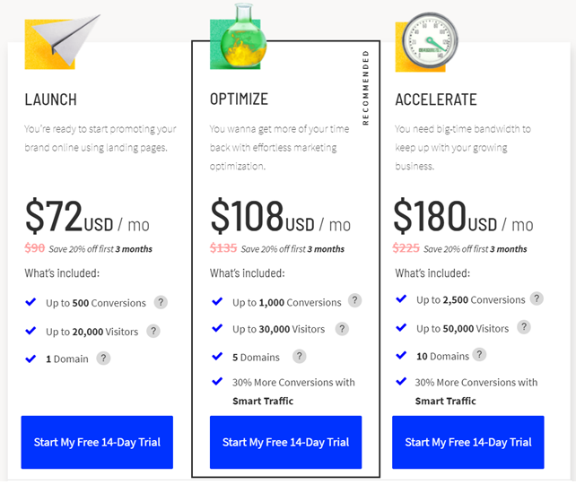This screenshot has width=576, height=484.
Task: Start the free trial for Accelerate plan
Action: (x=468, y=442)
